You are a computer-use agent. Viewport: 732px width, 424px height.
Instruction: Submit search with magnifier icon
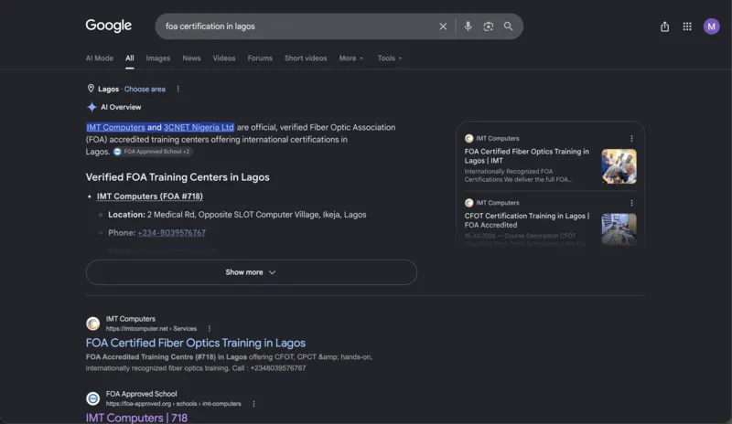509,26
